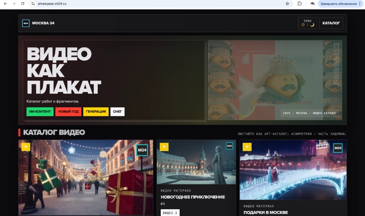Viewport: 365px width, 216px height.
Task: Play the Подарки в Москве video
Action: click(x=247, y=147)
